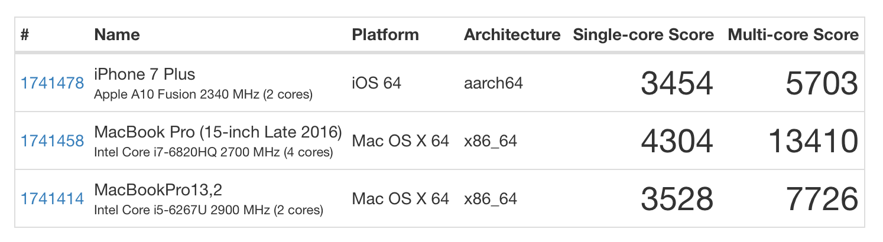Viewport: 883px width, 242px height.
Task: Click the Multi-core Score column header
Action: pos(793,35)
